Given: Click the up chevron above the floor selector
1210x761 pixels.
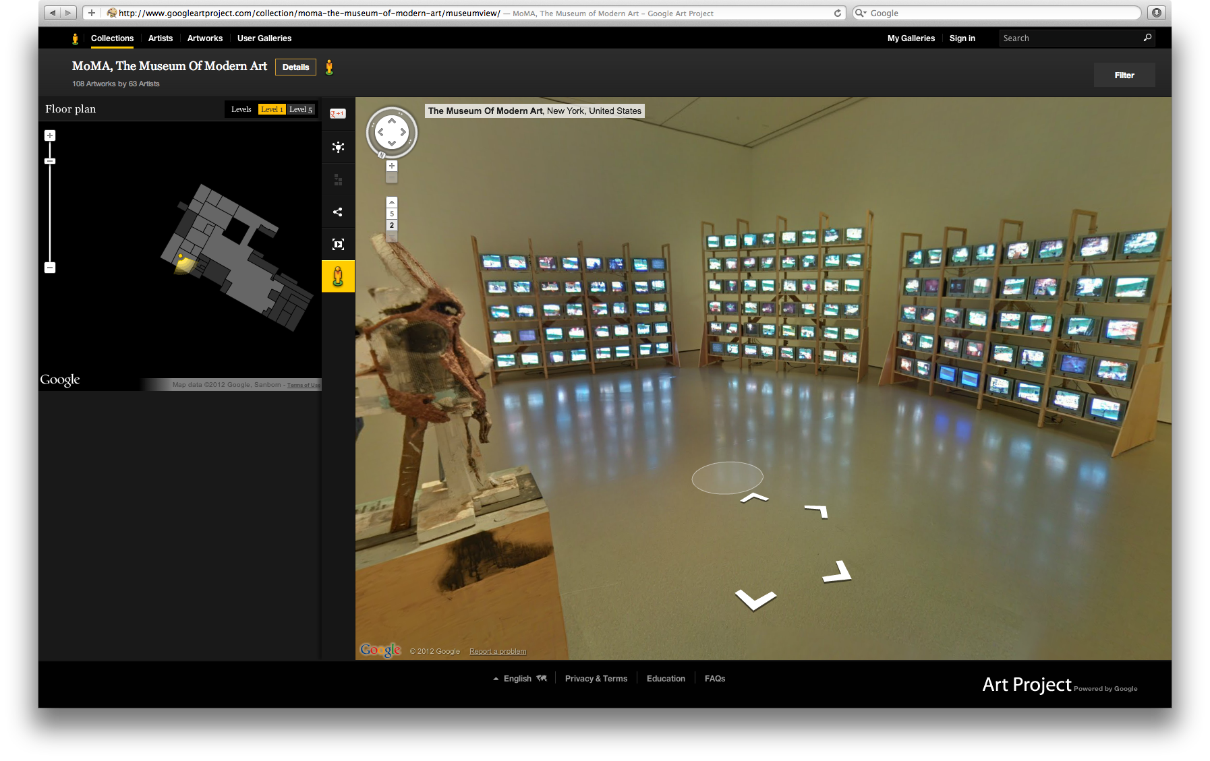Looking at the screenshot, I should pos(392,202).
